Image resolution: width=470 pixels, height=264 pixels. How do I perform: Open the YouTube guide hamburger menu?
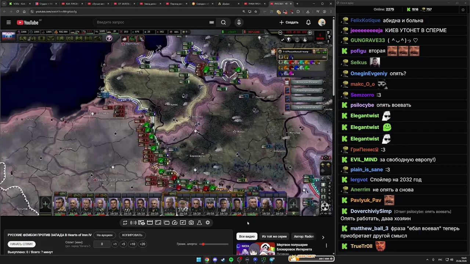[8, 22]
